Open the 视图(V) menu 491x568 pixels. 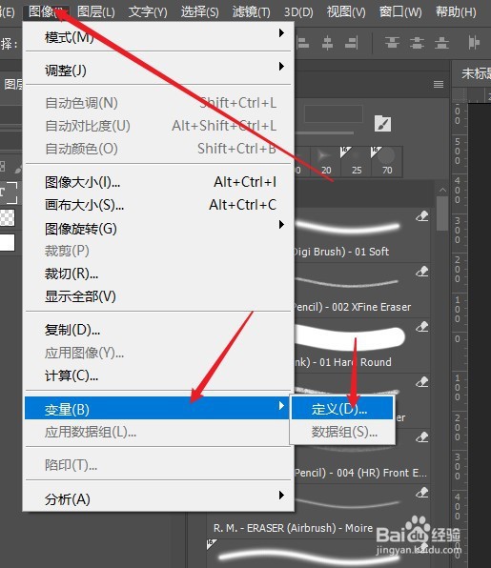[346, 12]
